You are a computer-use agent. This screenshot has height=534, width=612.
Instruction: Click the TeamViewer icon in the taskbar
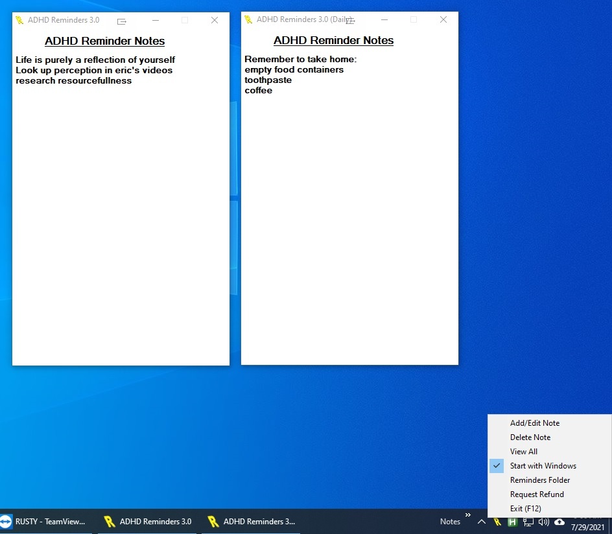click(5, 522)
